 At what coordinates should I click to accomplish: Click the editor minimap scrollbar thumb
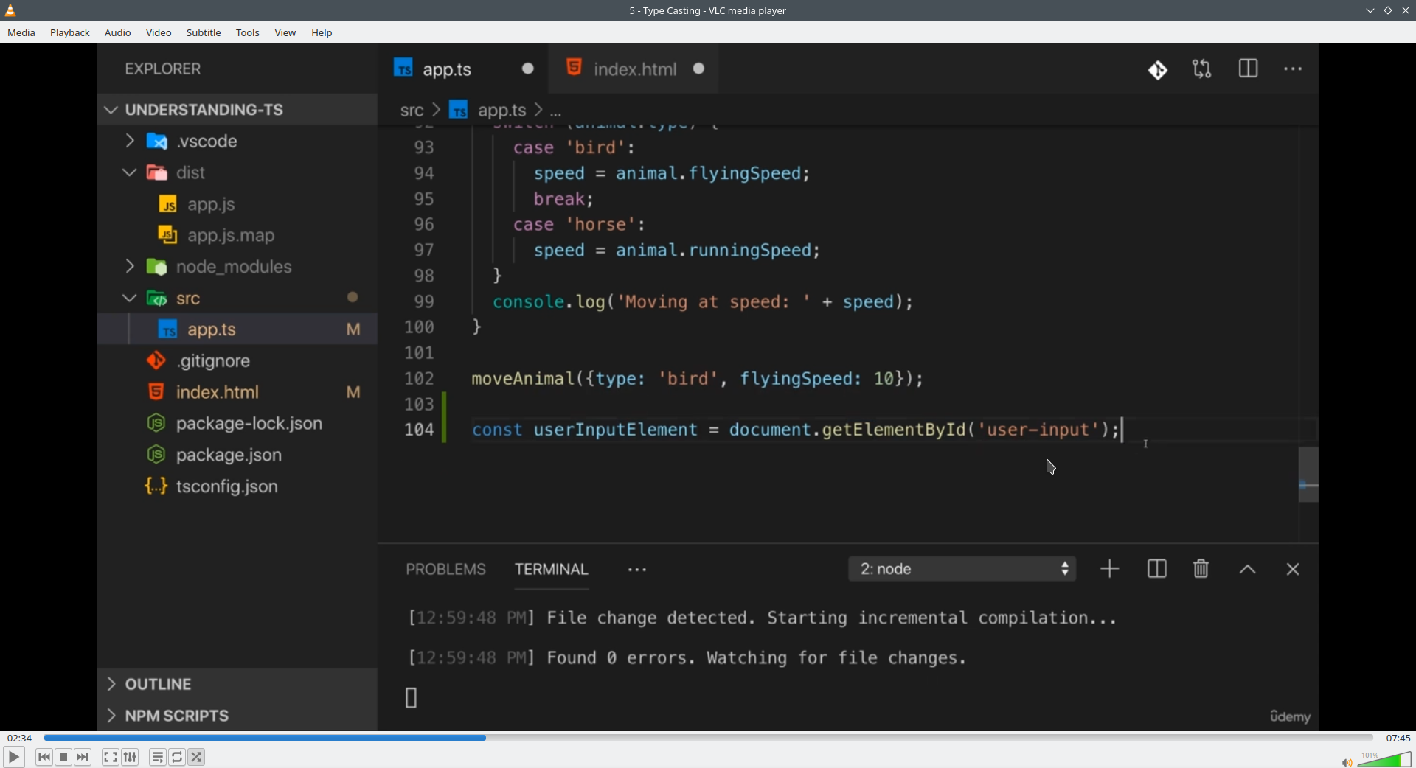1308,475
